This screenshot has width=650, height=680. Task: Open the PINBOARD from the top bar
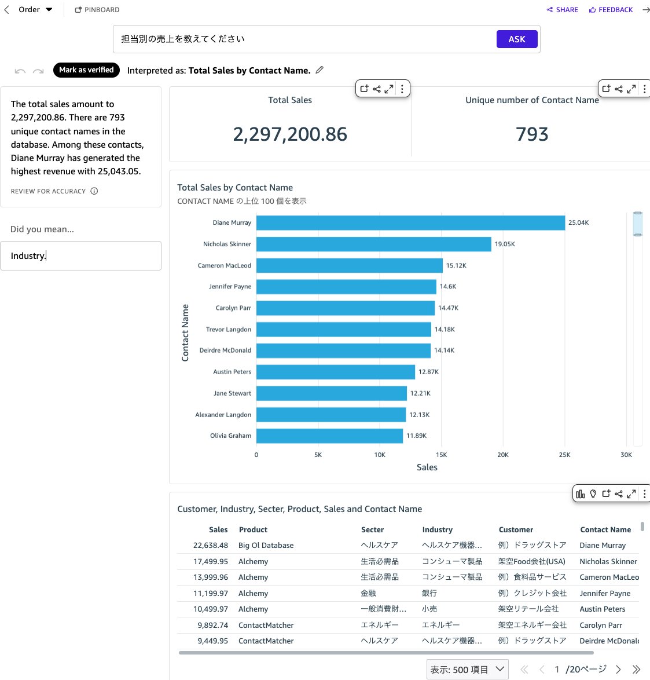click(x=97, y=9)
